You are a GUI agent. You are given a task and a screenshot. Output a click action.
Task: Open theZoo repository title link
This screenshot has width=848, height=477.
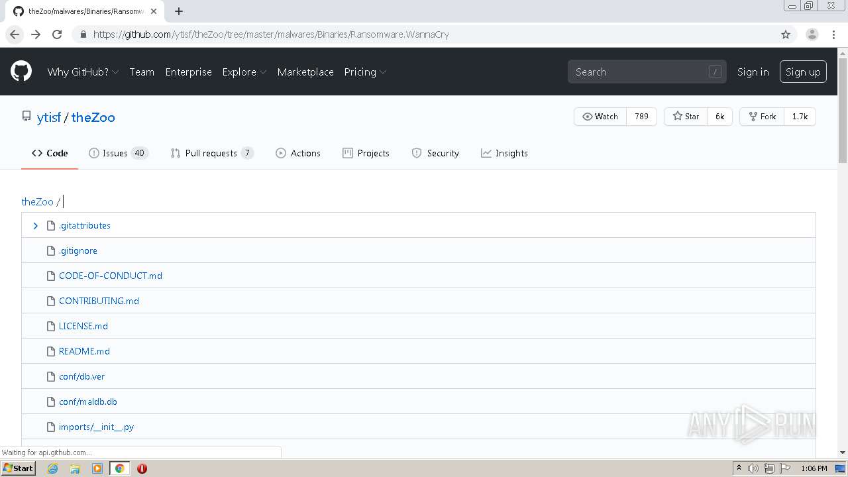click(x=93, y=117)
